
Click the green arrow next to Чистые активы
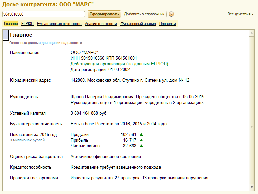141,146
